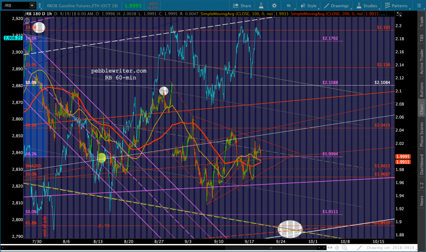This screenshot has height=252, width=426.
Task: Click the 'end of July' vertical label
Action: (45, 226)
